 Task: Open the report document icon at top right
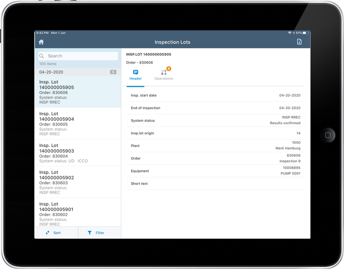click(x=299, y=42)
